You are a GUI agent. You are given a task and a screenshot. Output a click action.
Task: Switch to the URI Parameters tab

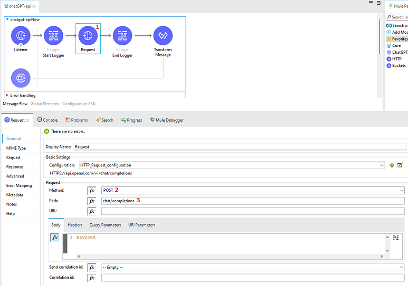(x=141, y=225)
